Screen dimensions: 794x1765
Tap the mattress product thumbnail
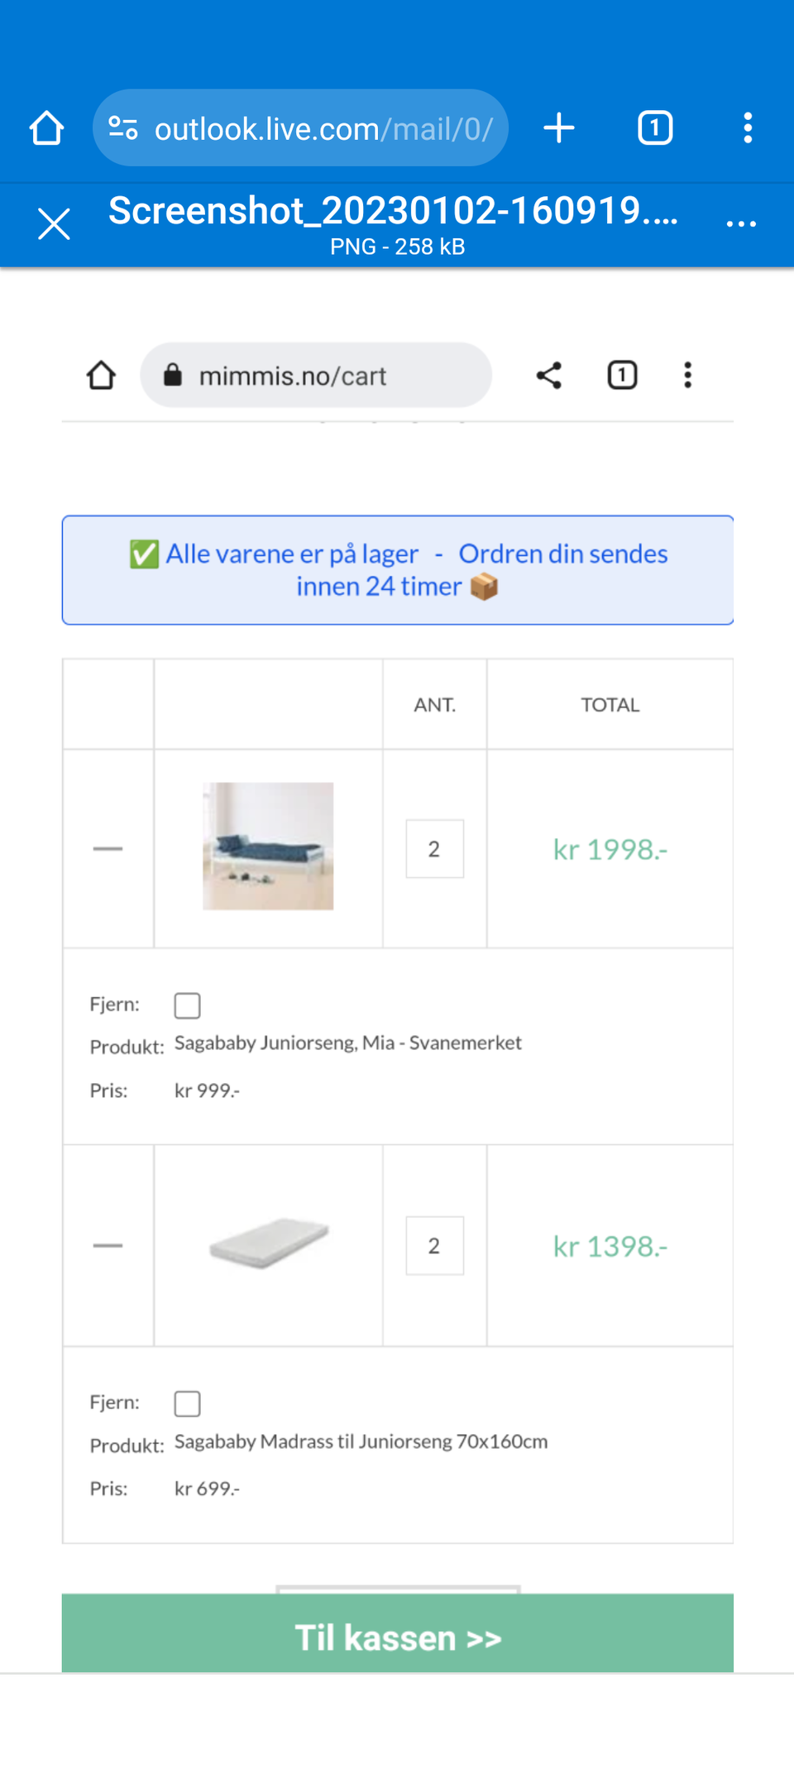coord(268,1243)
